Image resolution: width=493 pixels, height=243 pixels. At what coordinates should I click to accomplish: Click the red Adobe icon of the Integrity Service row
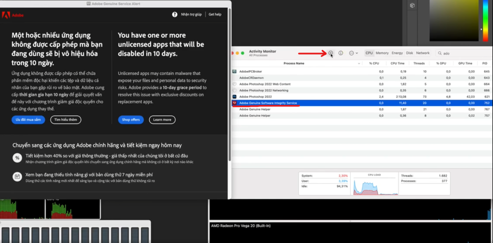point(234,103)
